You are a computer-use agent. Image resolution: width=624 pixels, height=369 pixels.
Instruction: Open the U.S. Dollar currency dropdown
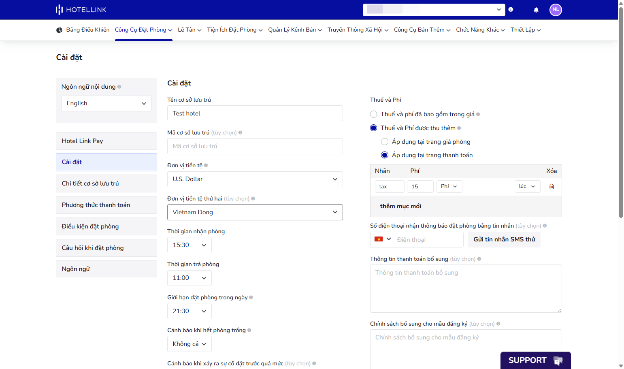tap(255, 179)
